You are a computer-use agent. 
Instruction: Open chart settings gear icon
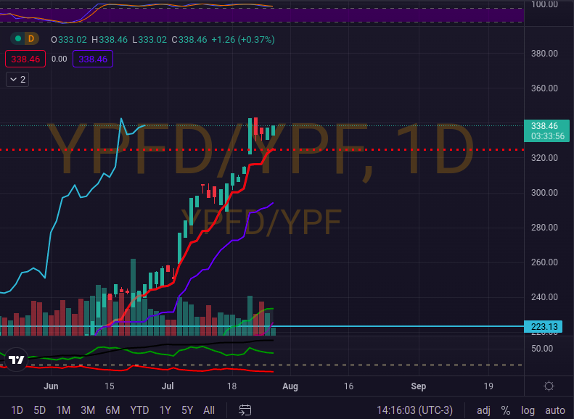[549, 386]
